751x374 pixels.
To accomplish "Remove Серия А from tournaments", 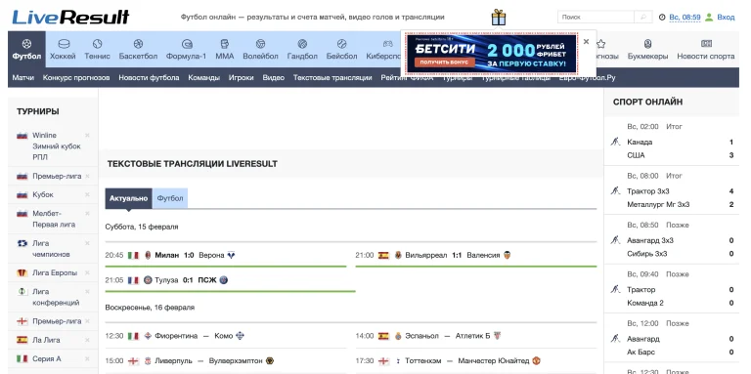I will 87,358.
